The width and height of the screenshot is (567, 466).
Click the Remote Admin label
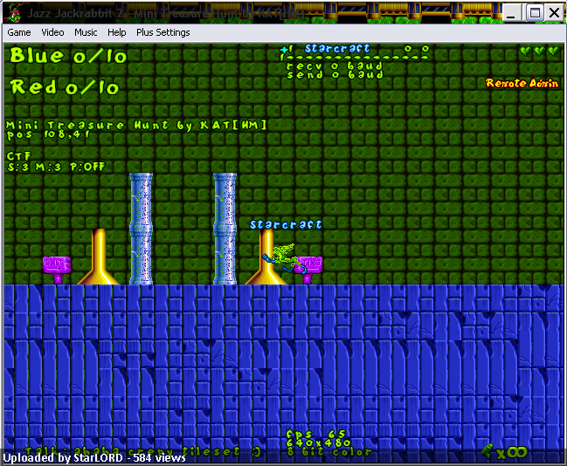tap(522, 83)
